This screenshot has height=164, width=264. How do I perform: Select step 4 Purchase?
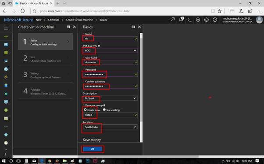[46, 91]
